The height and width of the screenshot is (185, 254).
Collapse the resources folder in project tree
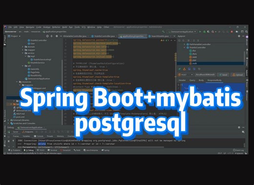pos(17,82)
